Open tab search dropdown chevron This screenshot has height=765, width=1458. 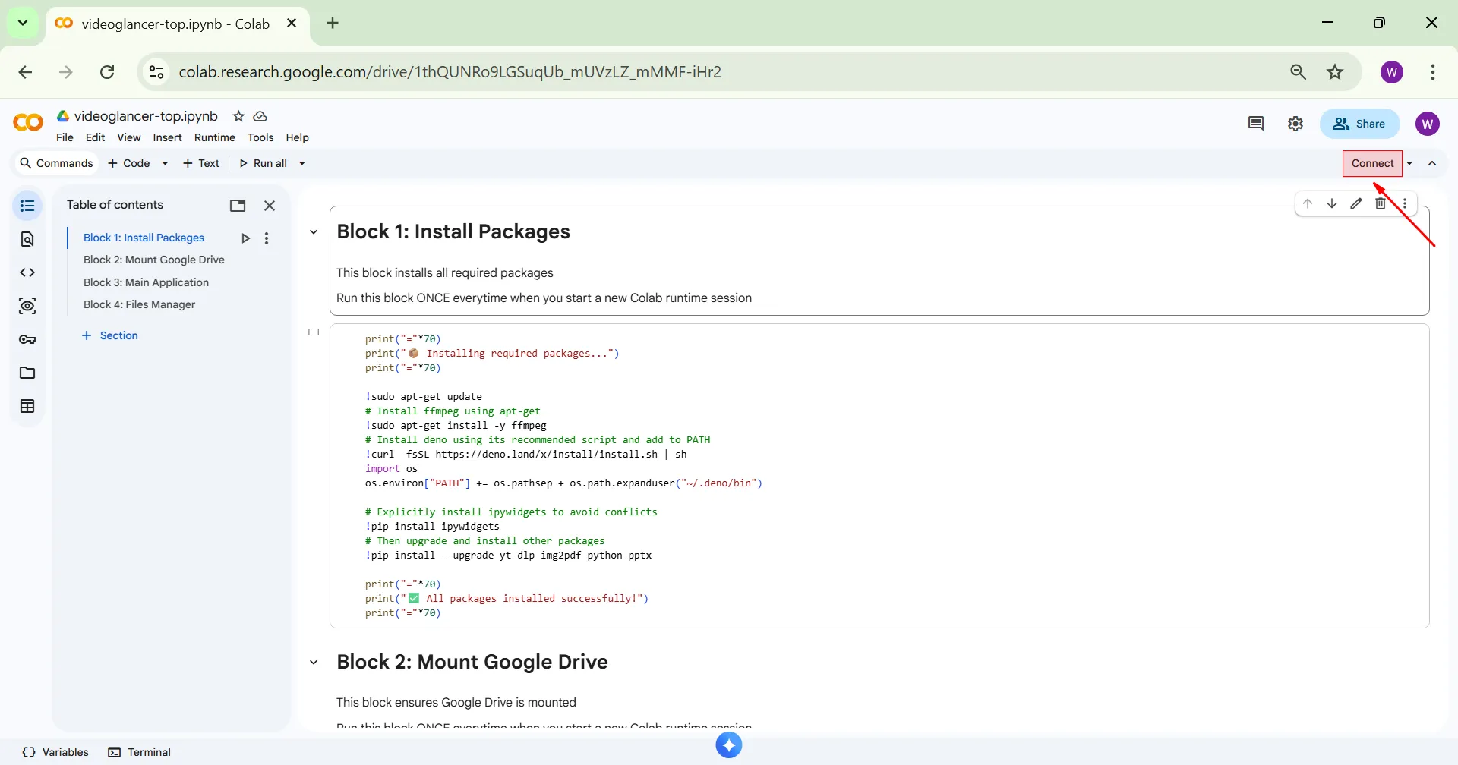23,23
